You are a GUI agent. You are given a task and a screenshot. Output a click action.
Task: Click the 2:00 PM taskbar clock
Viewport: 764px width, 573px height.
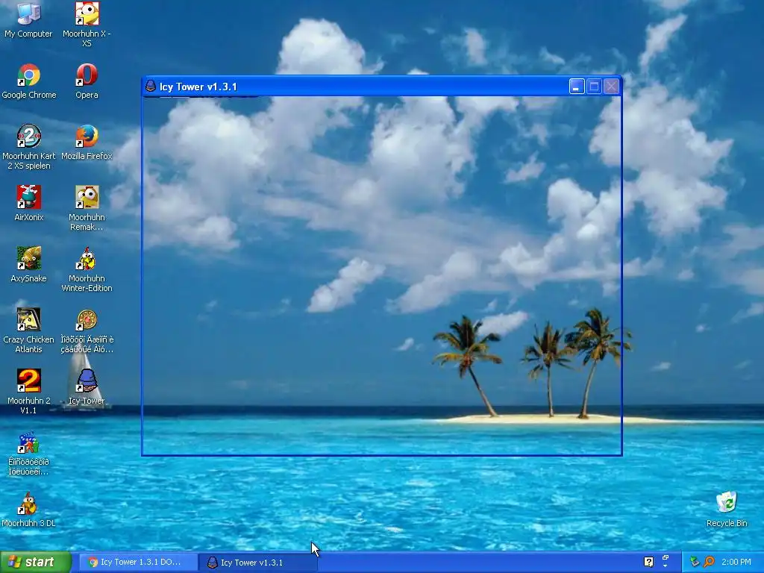[x=736, y=562]
